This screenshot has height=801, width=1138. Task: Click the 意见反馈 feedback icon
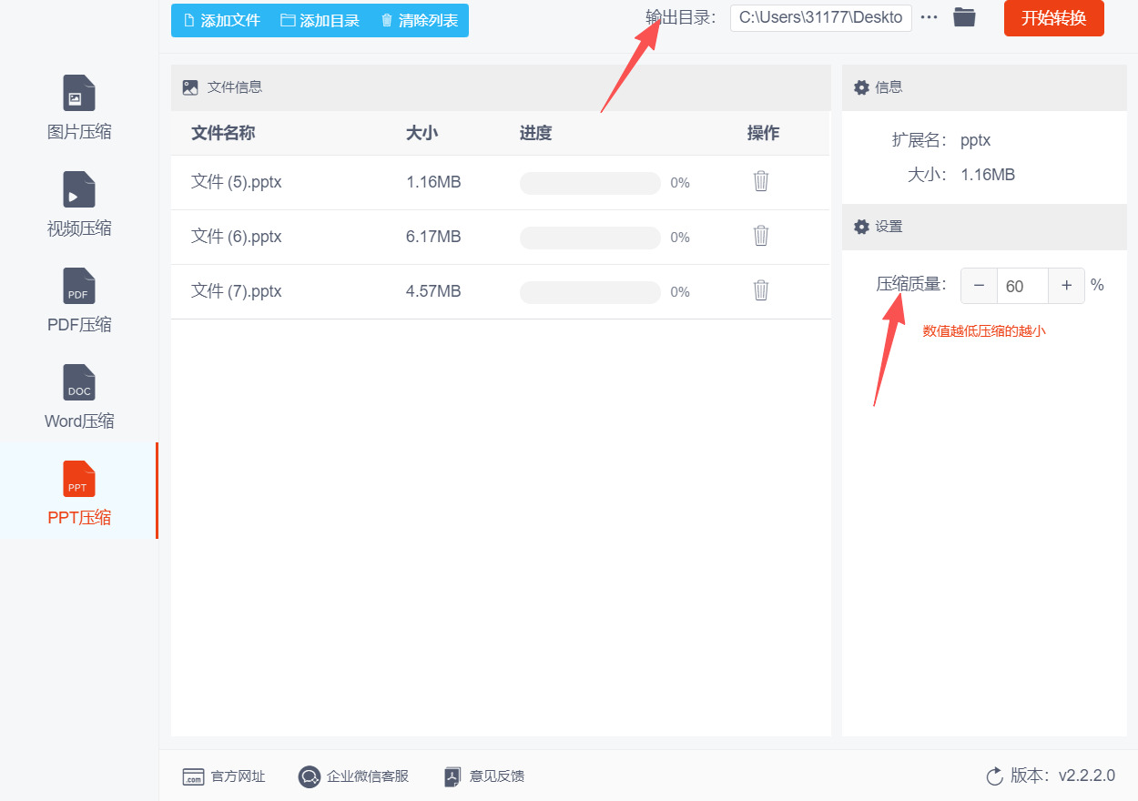[x=453, y=776]
